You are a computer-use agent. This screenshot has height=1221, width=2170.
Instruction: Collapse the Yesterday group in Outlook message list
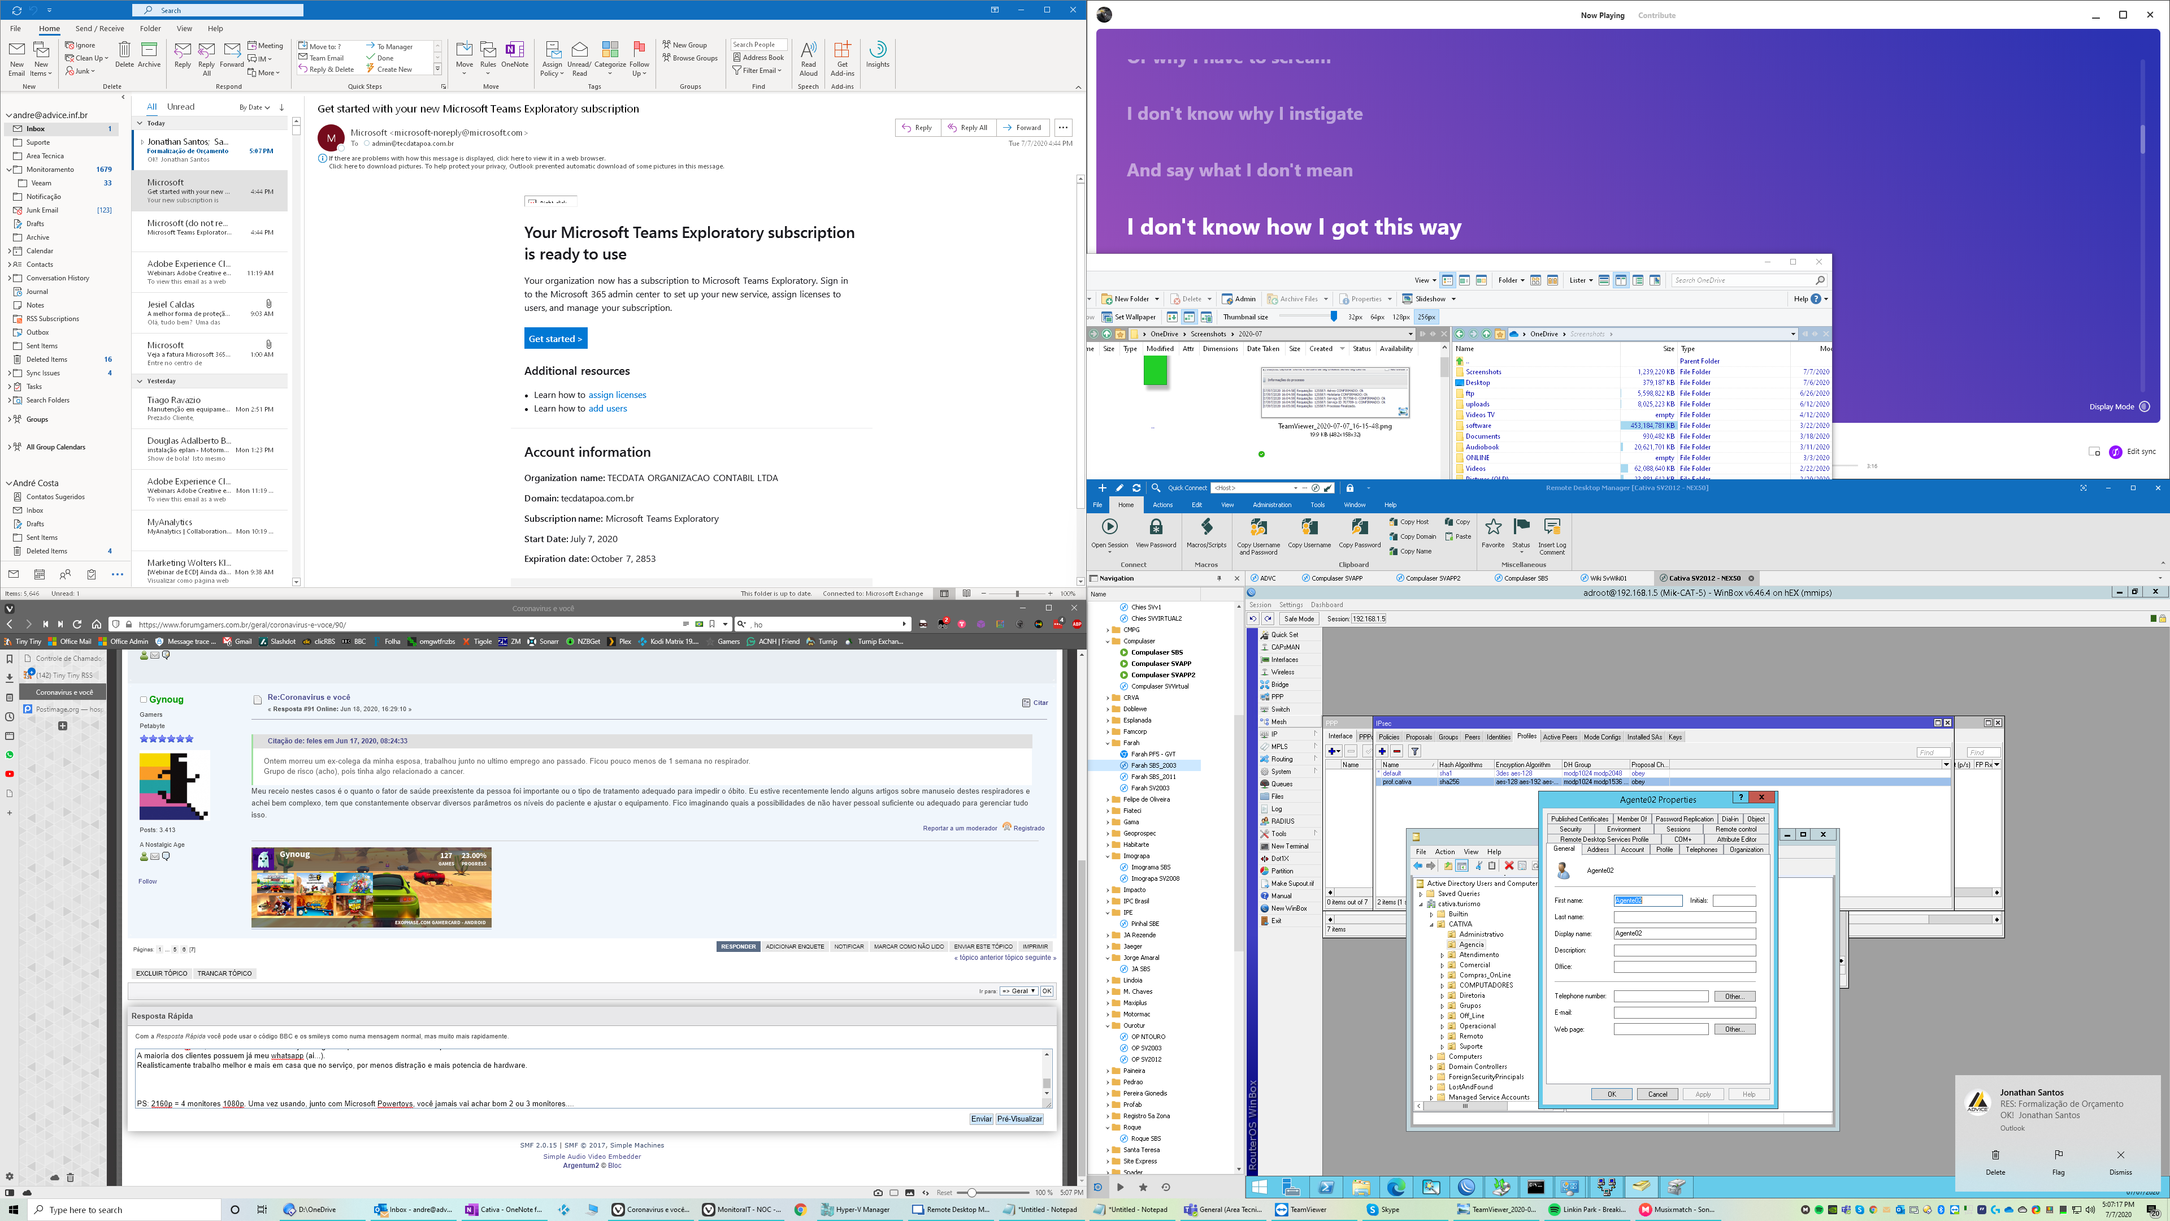click(140, 381)
